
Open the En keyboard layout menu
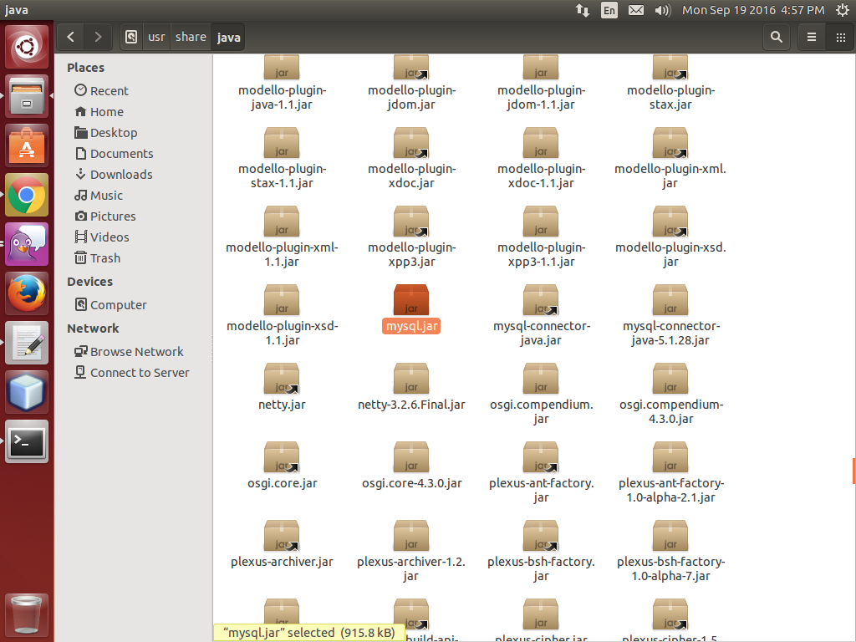point(609,11)
